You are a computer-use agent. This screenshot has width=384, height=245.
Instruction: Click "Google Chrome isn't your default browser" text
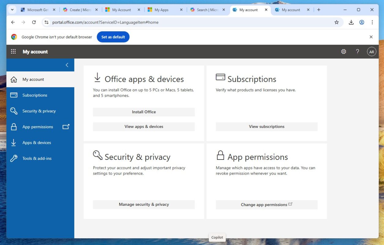(57, 37)
